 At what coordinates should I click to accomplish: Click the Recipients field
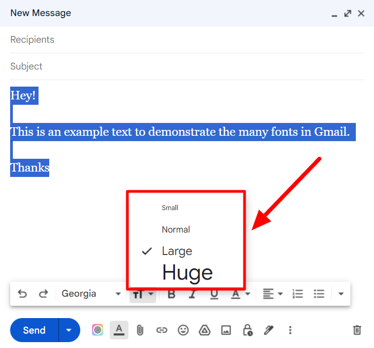coord(187,40)
